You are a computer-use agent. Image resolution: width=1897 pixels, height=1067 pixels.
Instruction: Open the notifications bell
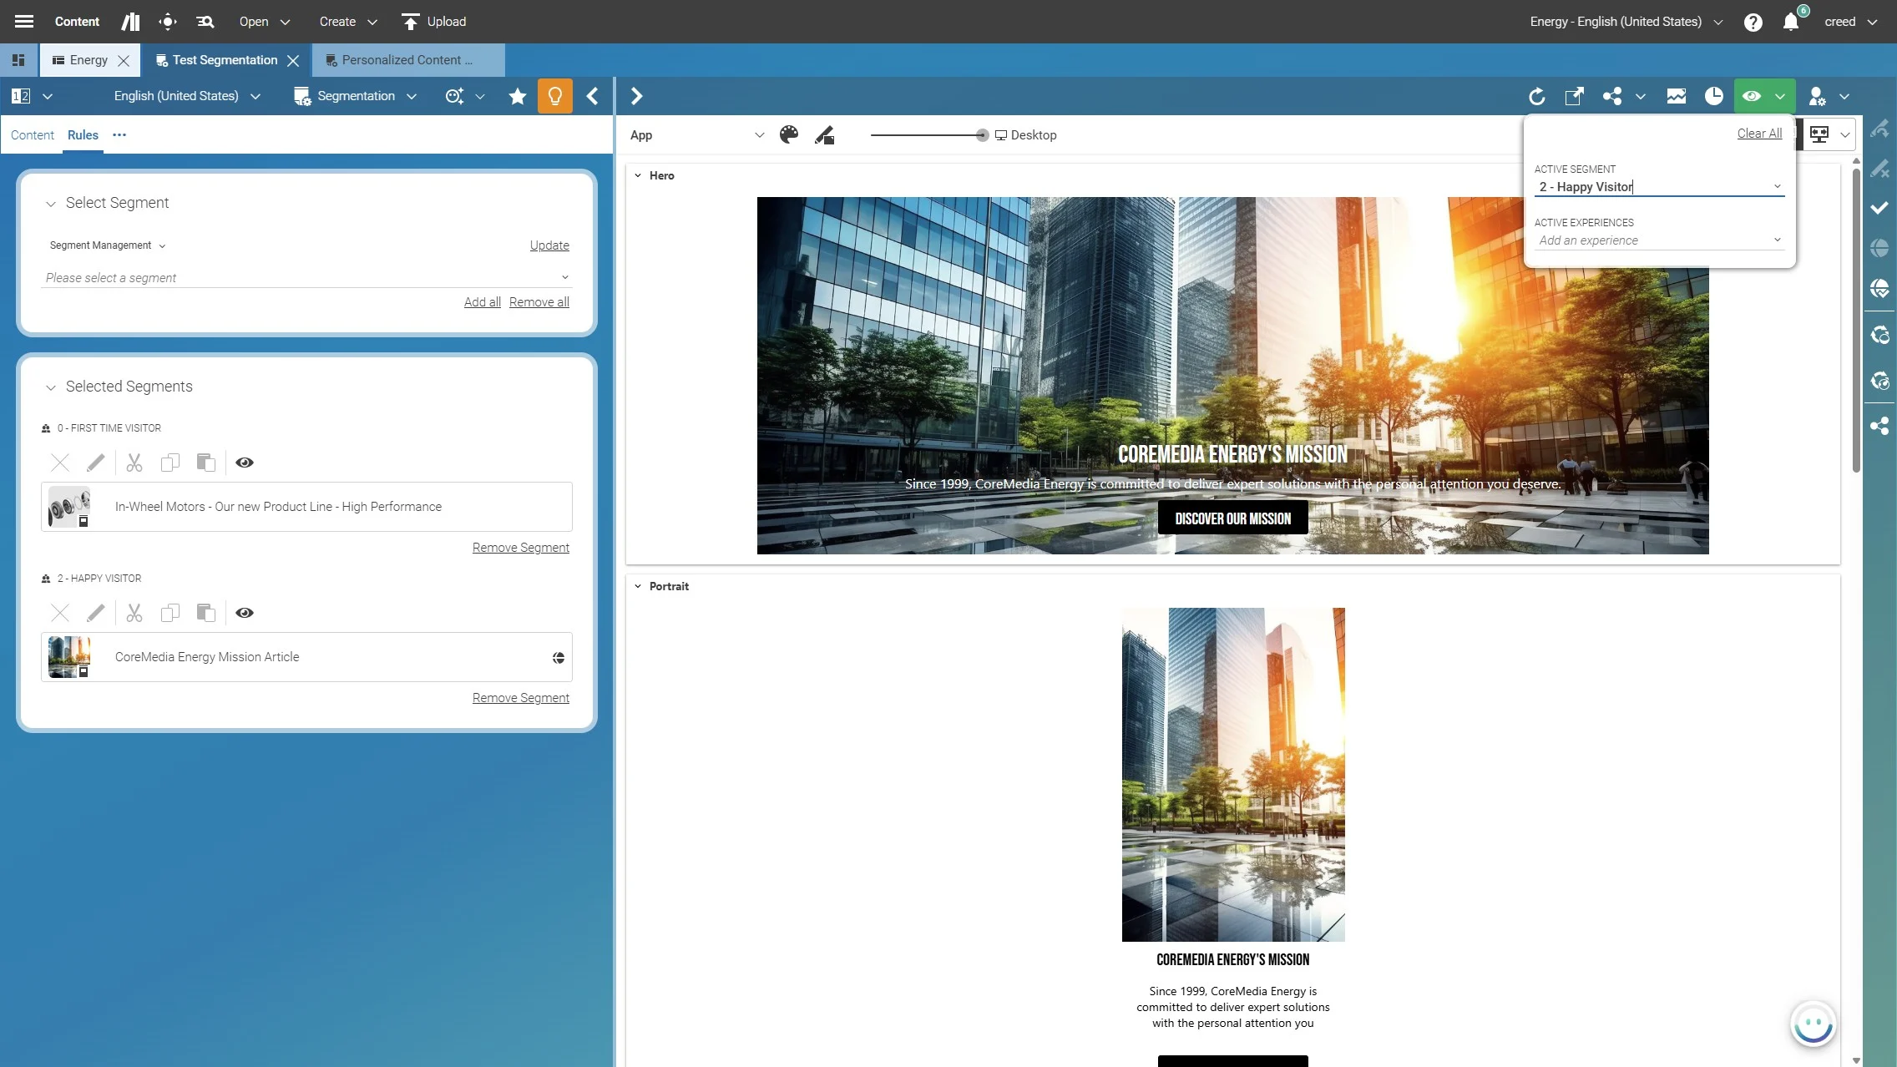pyautogui.click(x=1791, y=22)
